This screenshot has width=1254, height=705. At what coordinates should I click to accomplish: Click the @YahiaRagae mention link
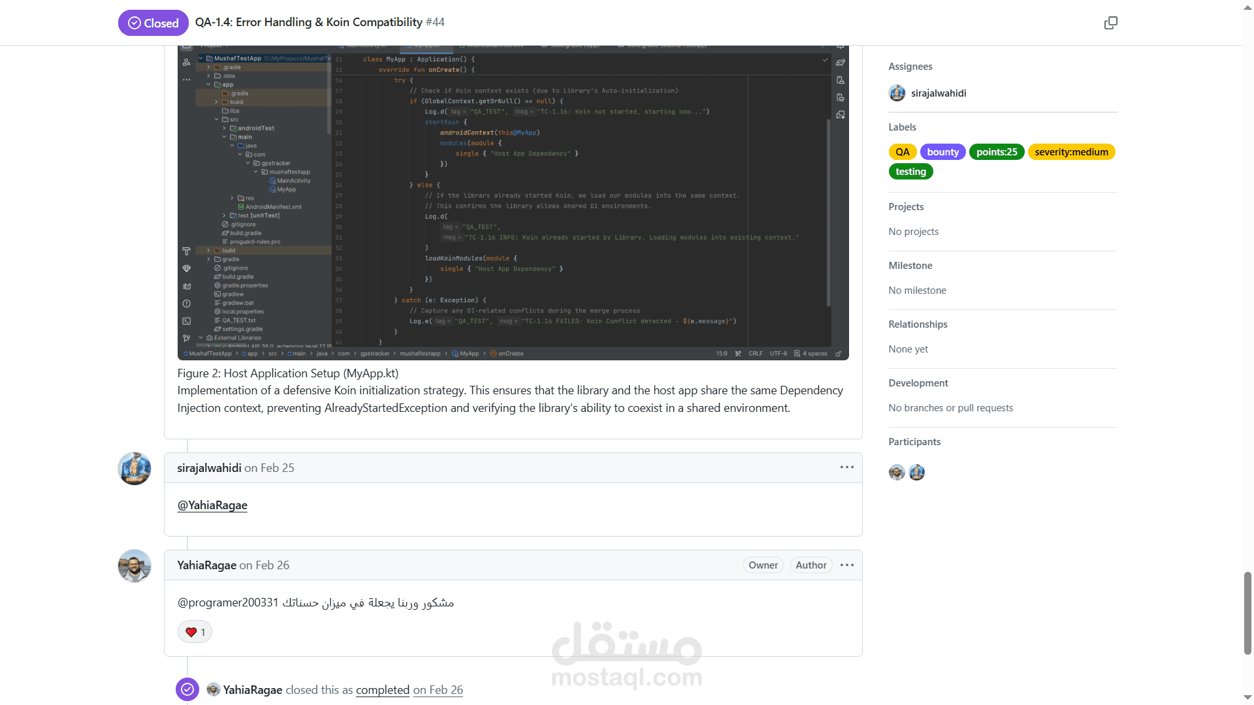212,505
